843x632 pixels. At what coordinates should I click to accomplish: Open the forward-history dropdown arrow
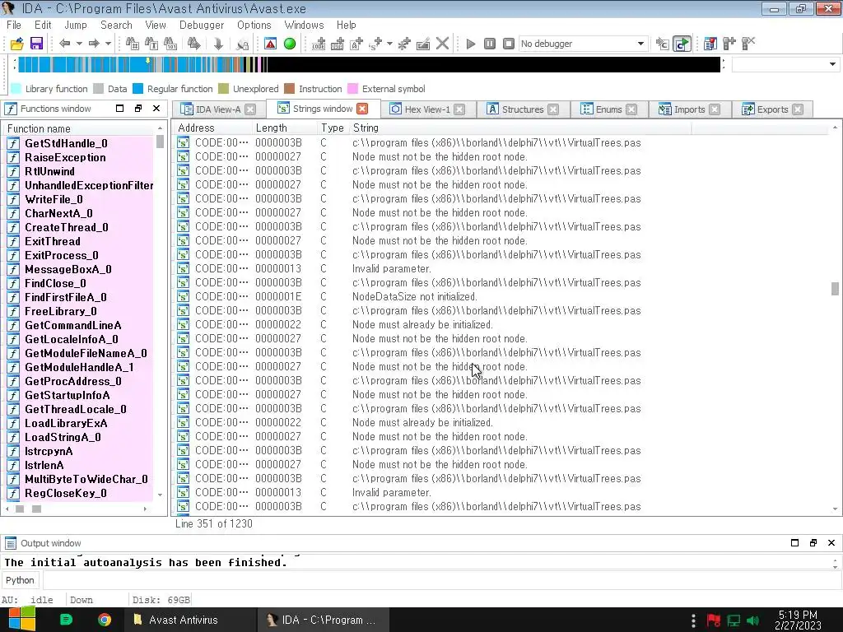click(x=108, y=44)
